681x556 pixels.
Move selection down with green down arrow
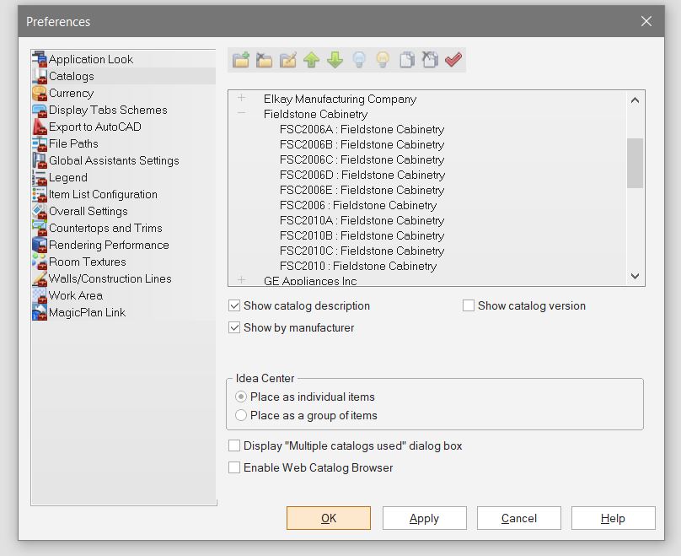click(x=335, y=60)
